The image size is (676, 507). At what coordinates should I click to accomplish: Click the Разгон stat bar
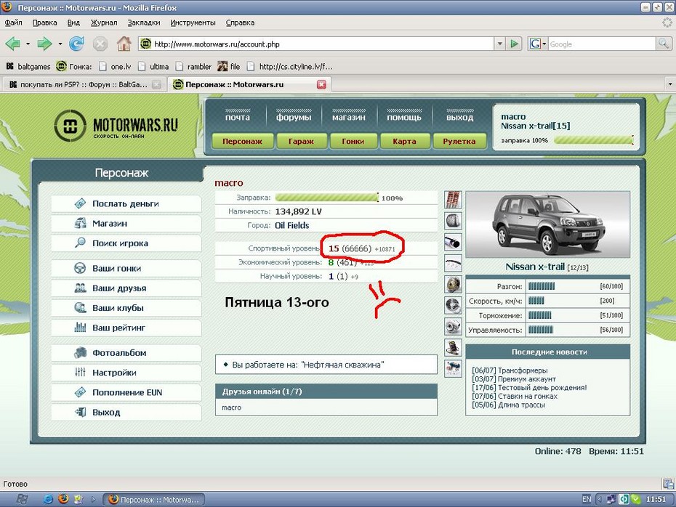click(x=542, y=286)
